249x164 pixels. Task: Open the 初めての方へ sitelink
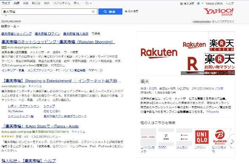(x=52, y=111)
